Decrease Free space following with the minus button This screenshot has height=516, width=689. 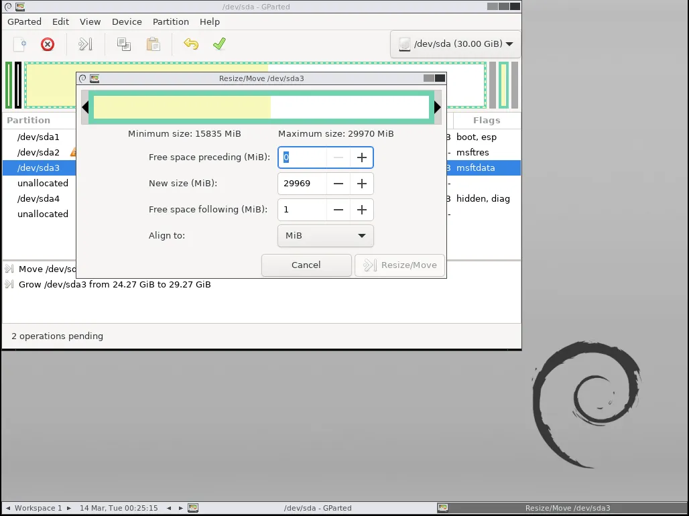pyautogui.click(x=338, y=209)
